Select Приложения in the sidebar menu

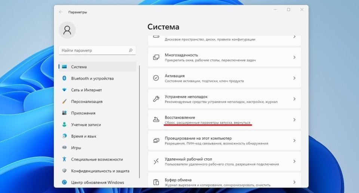(x=83, y=113)
